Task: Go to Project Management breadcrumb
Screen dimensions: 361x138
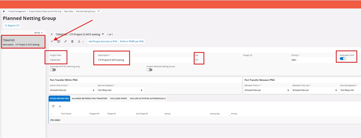Action: pyautogui.click(x=17, y=11)
